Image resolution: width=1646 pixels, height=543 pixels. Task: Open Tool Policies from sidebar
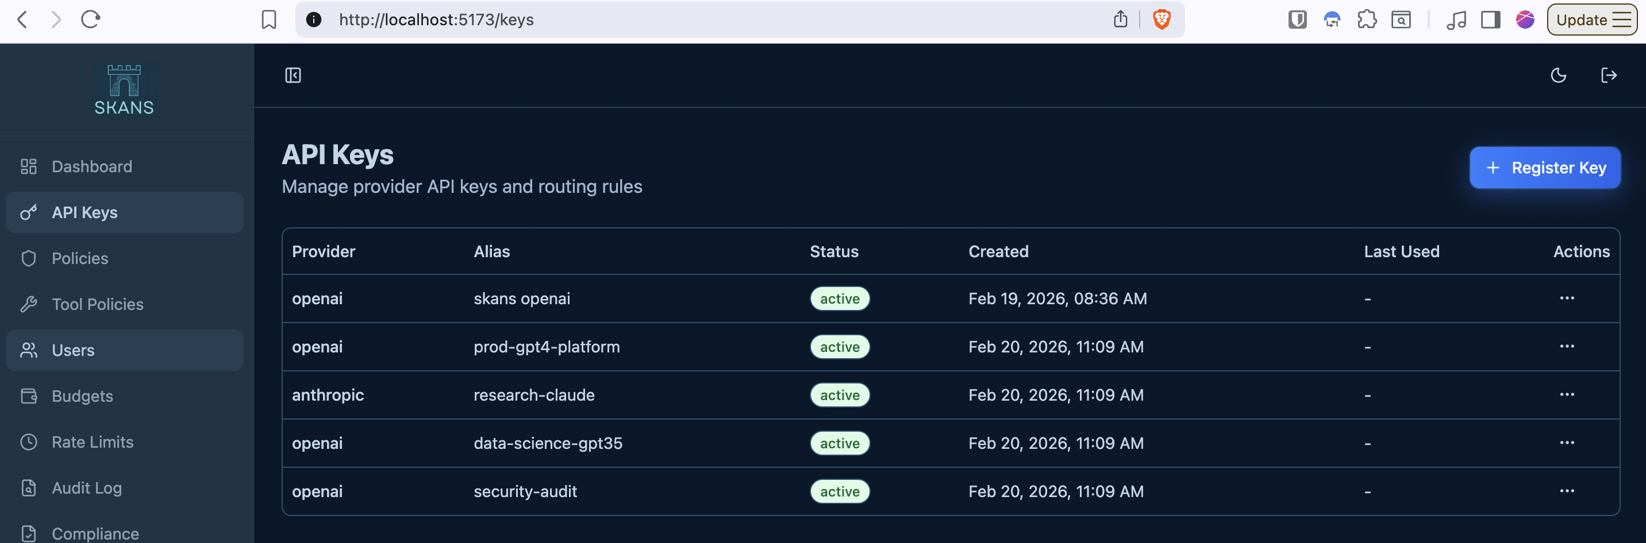[125, 304]
